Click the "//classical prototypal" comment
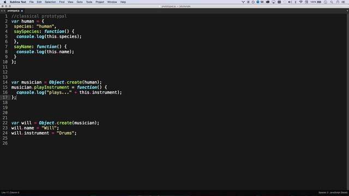Screen dimensions: 349x196 click(39, 16)
